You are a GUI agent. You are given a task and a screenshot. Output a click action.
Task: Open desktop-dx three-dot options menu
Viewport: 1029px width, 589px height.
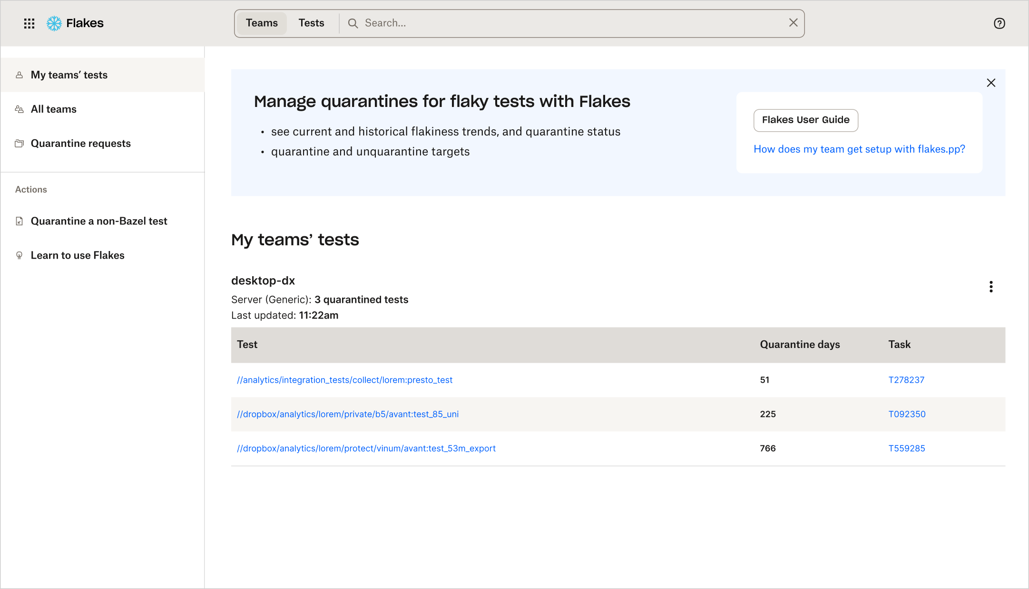(x=991, y=287)
